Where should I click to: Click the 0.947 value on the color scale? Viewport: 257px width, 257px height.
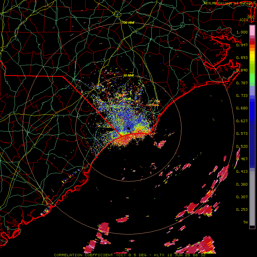coord(242,45)
